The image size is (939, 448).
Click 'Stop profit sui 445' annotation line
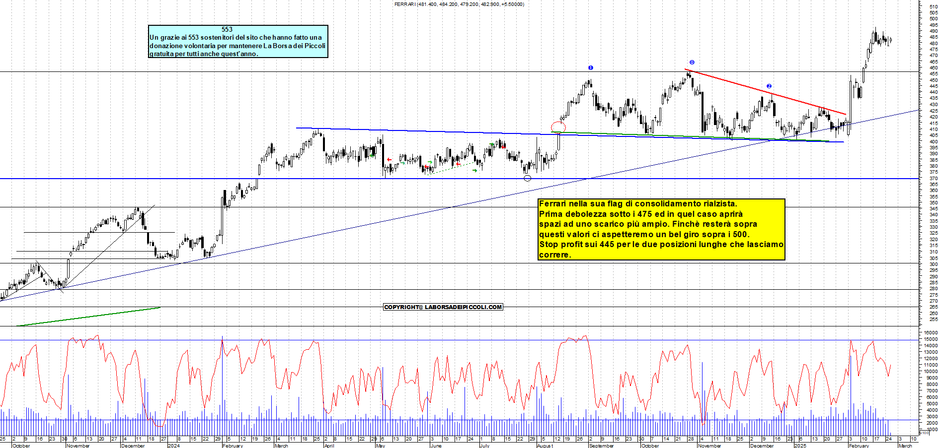[661, 245]
